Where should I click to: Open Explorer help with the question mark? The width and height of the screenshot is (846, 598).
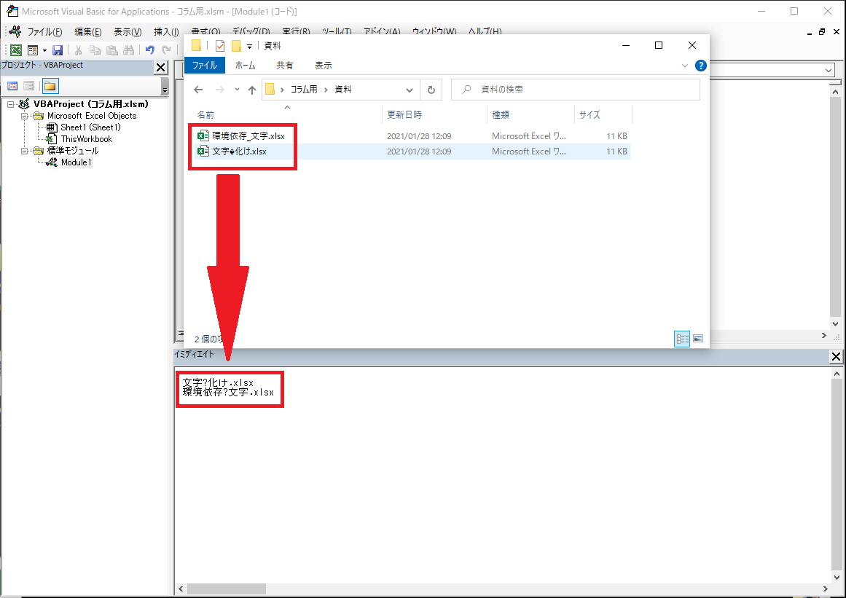tap(701, 66)
